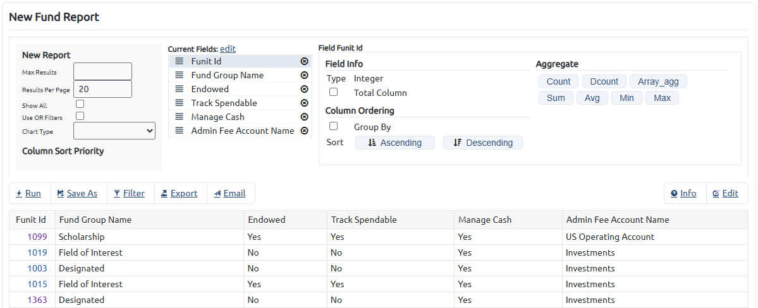The image size is (758, 308).
Task: Enable Use OR Filters checkbox
Action: coord(80,116)
